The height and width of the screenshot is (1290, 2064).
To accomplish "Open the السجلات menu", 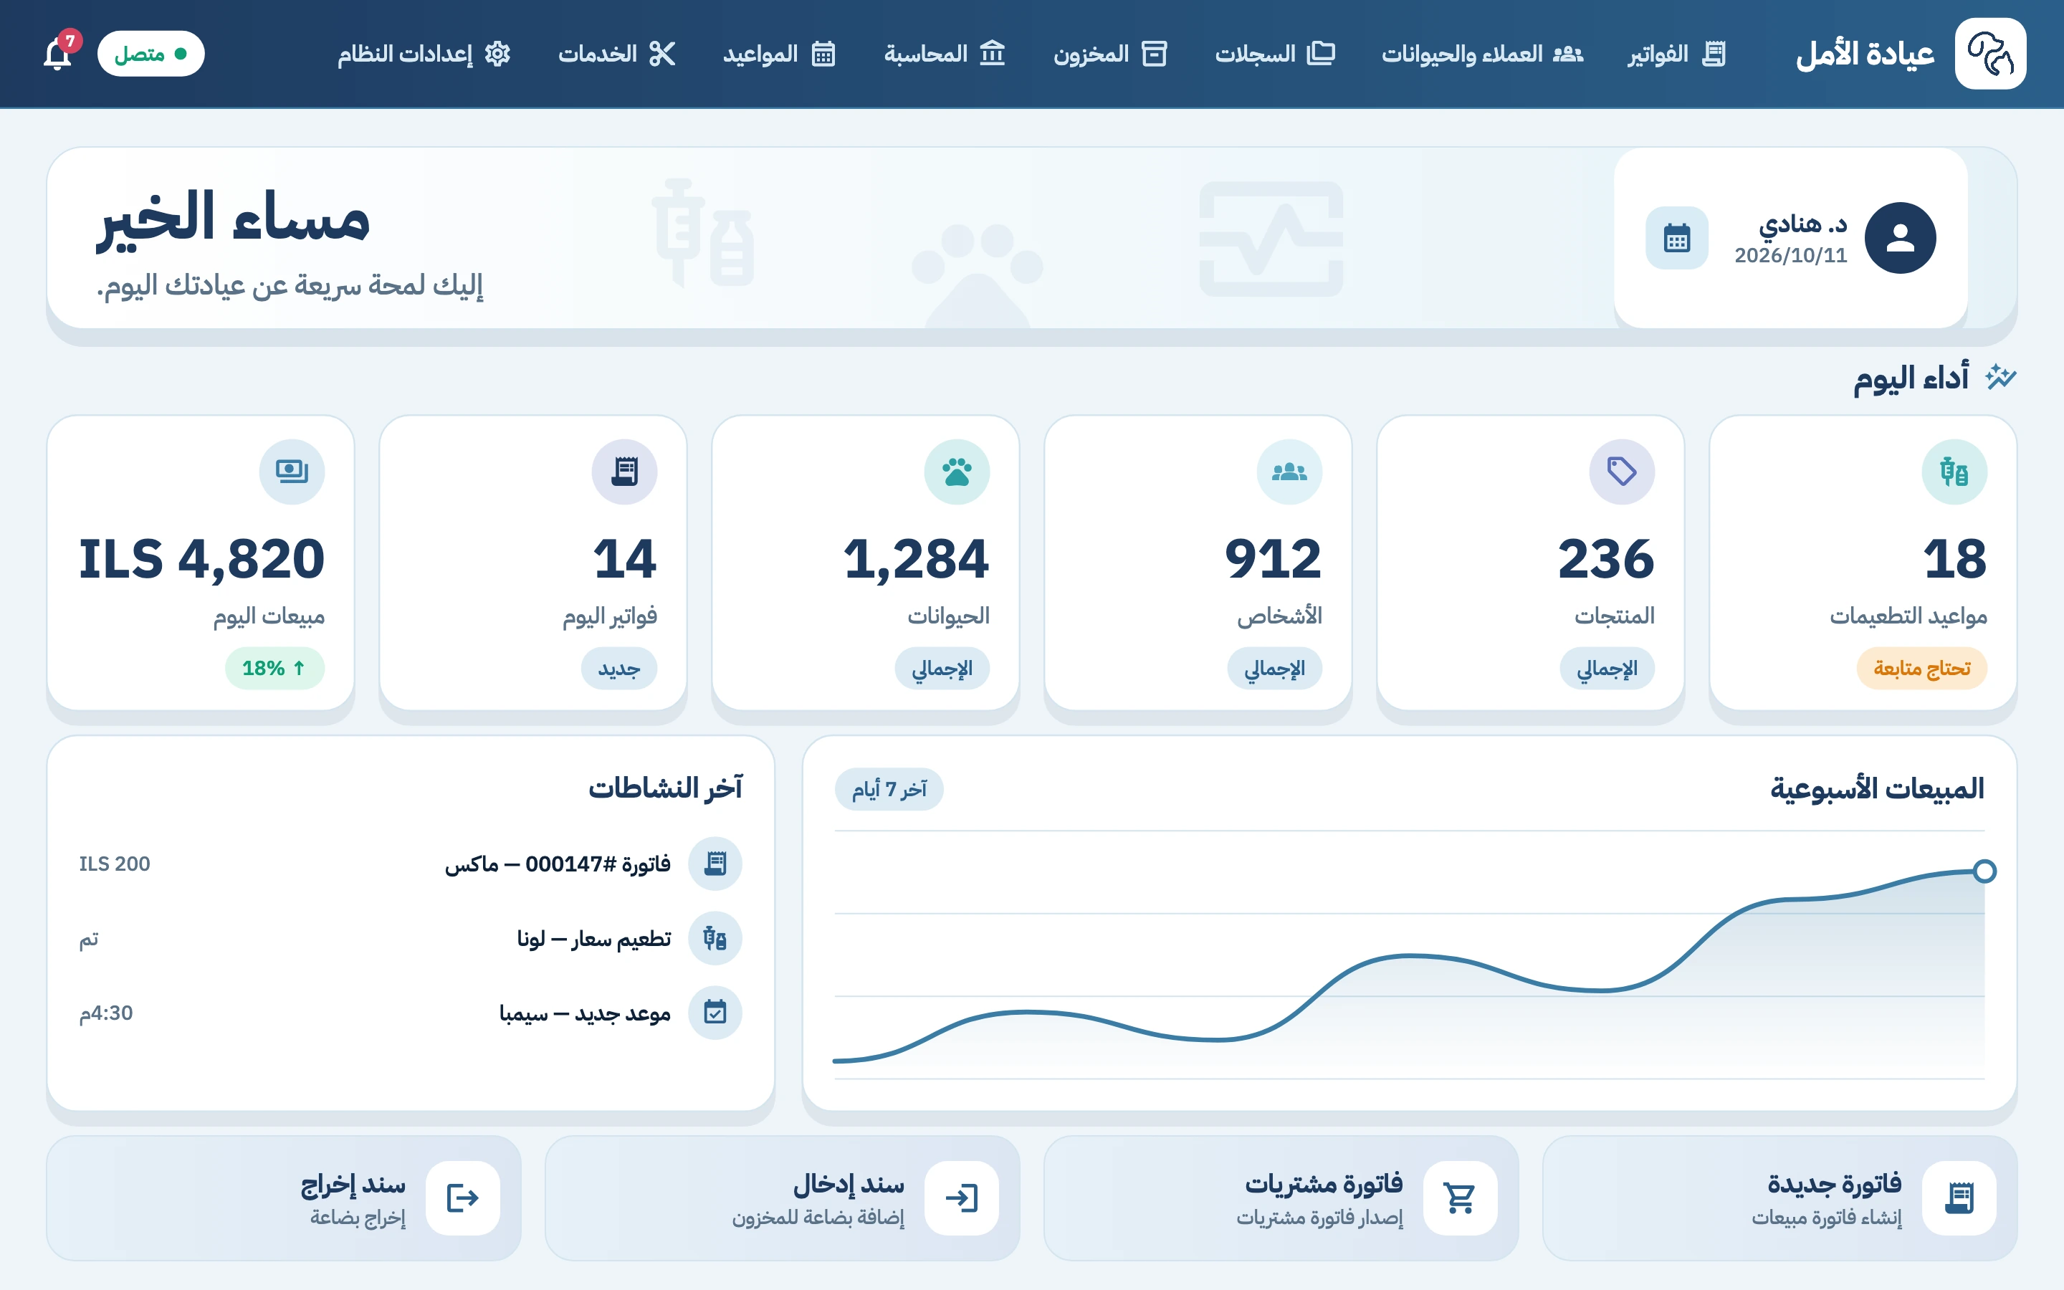I will (1275, 54).
